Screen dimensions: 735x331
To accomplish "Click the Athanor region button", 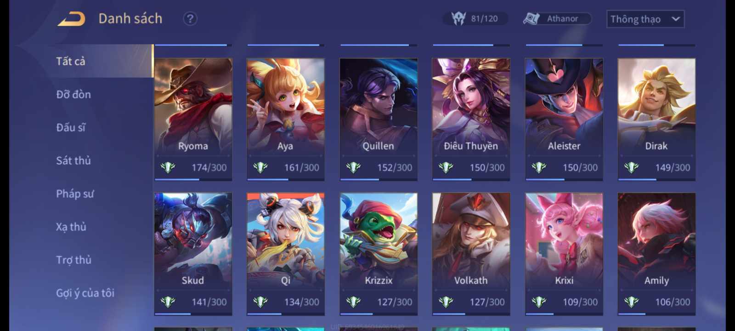I will 557,19.
